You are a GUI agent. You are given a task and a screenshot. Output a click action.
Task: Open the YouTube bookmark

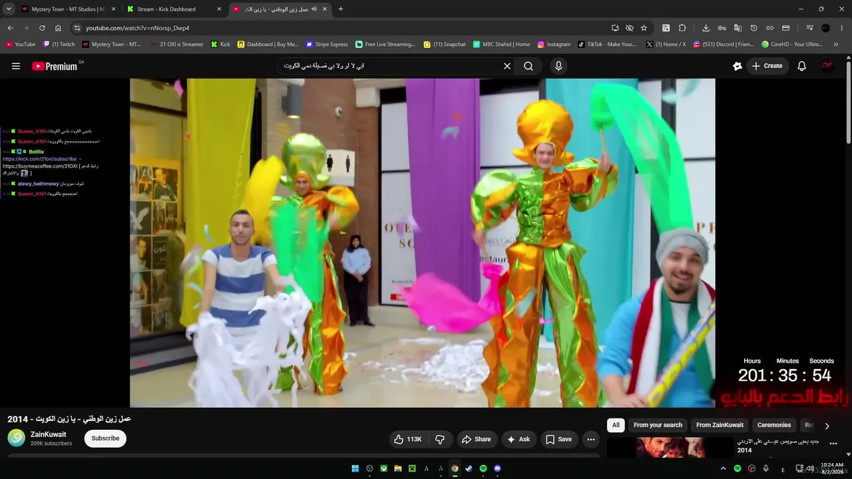(21, 45)
